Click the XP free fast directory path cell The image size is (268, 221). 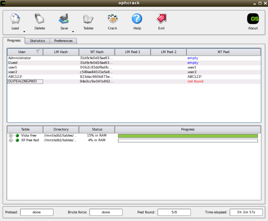click(x=60, y=140)
